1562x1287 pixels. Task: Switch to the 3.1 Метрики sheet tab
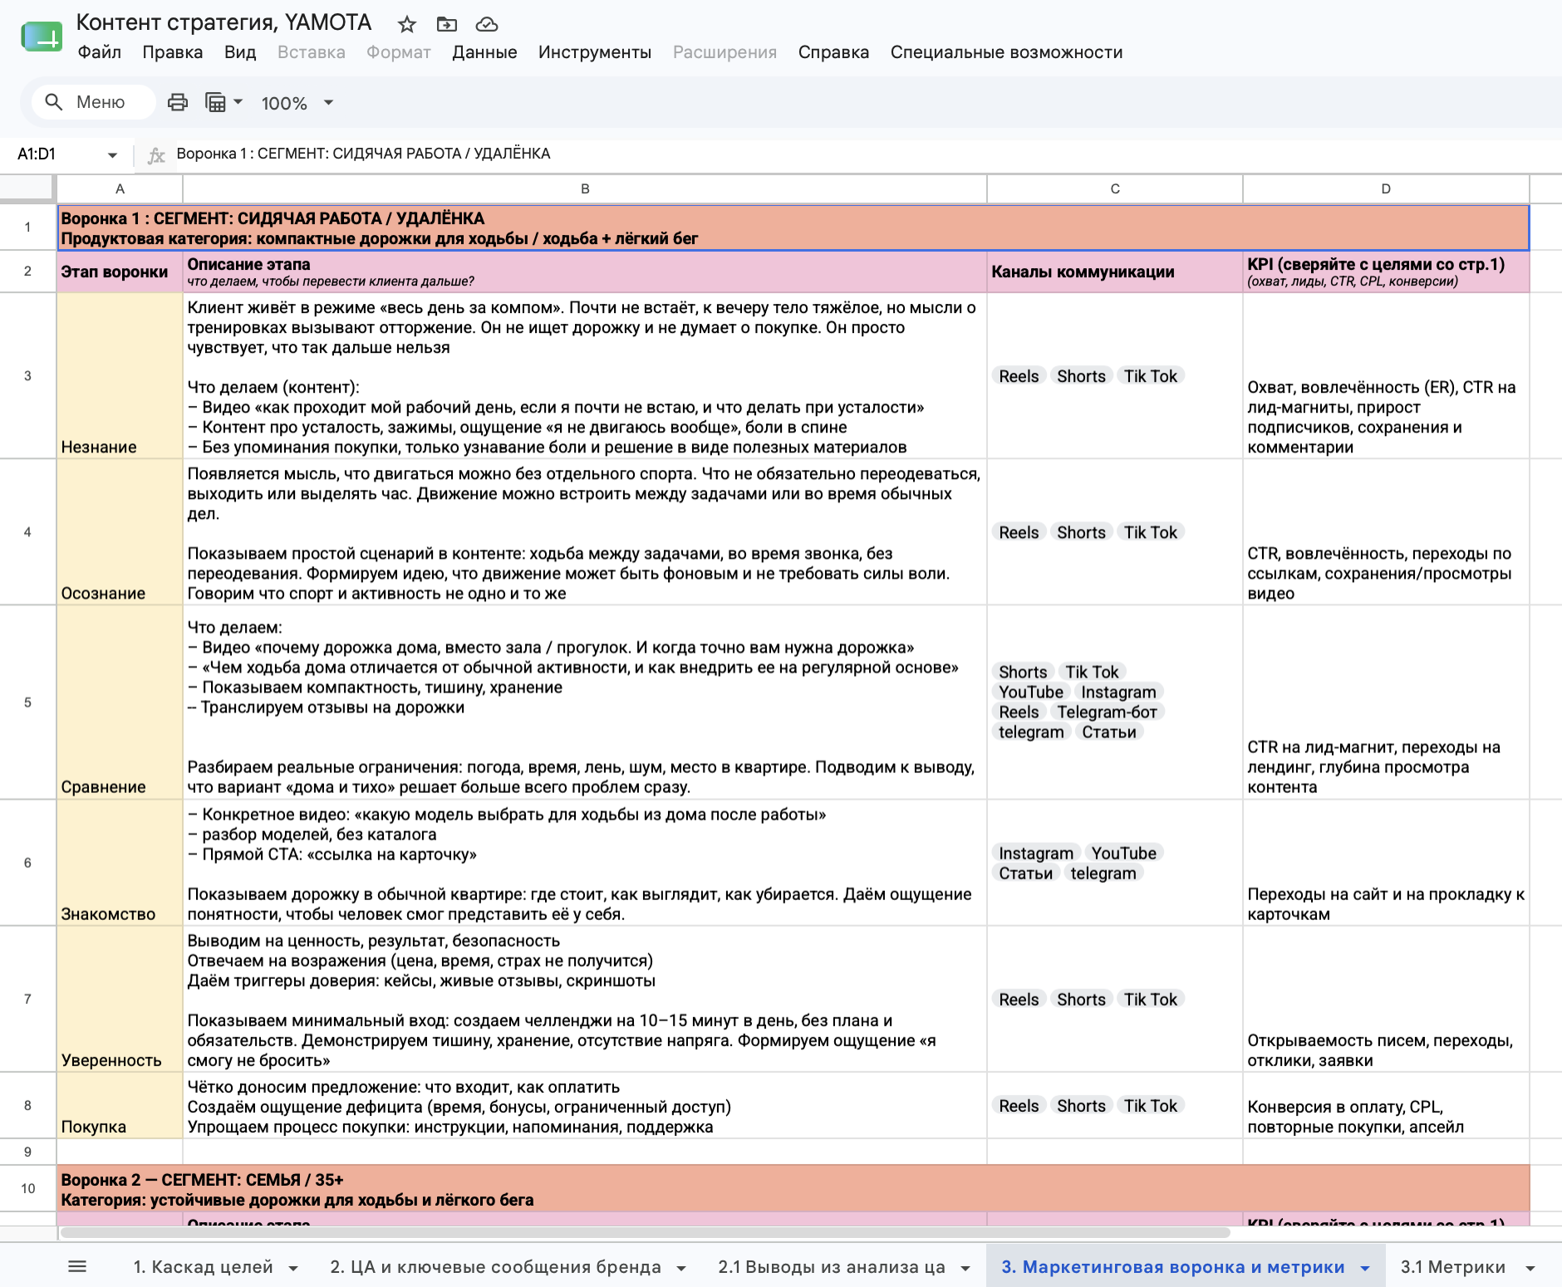pyautogui.click(x=1452, y=1267)
